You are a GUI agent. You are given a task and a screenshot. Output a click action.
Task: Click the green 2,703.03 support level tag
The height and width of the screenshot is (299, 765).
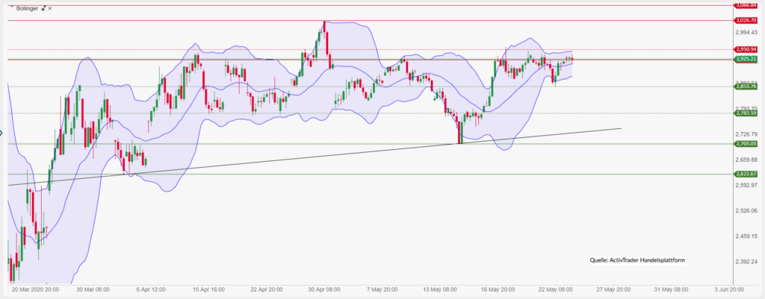746,143
